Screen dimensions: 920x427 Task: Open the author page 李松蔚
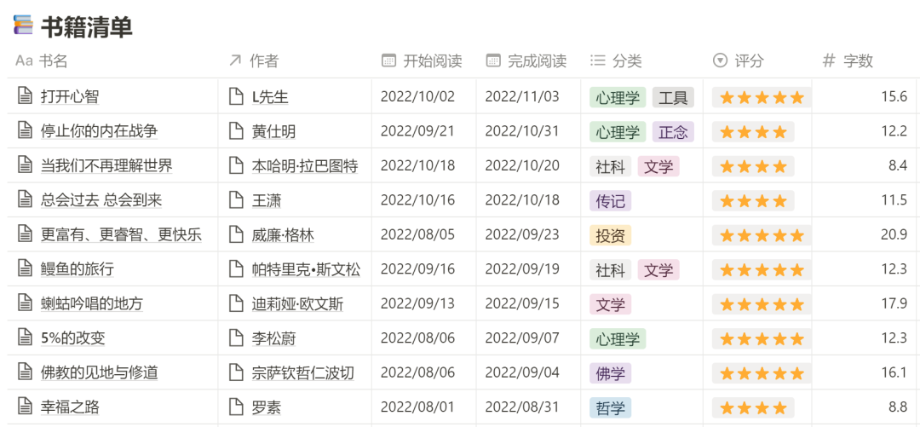(x=273, y=338)
